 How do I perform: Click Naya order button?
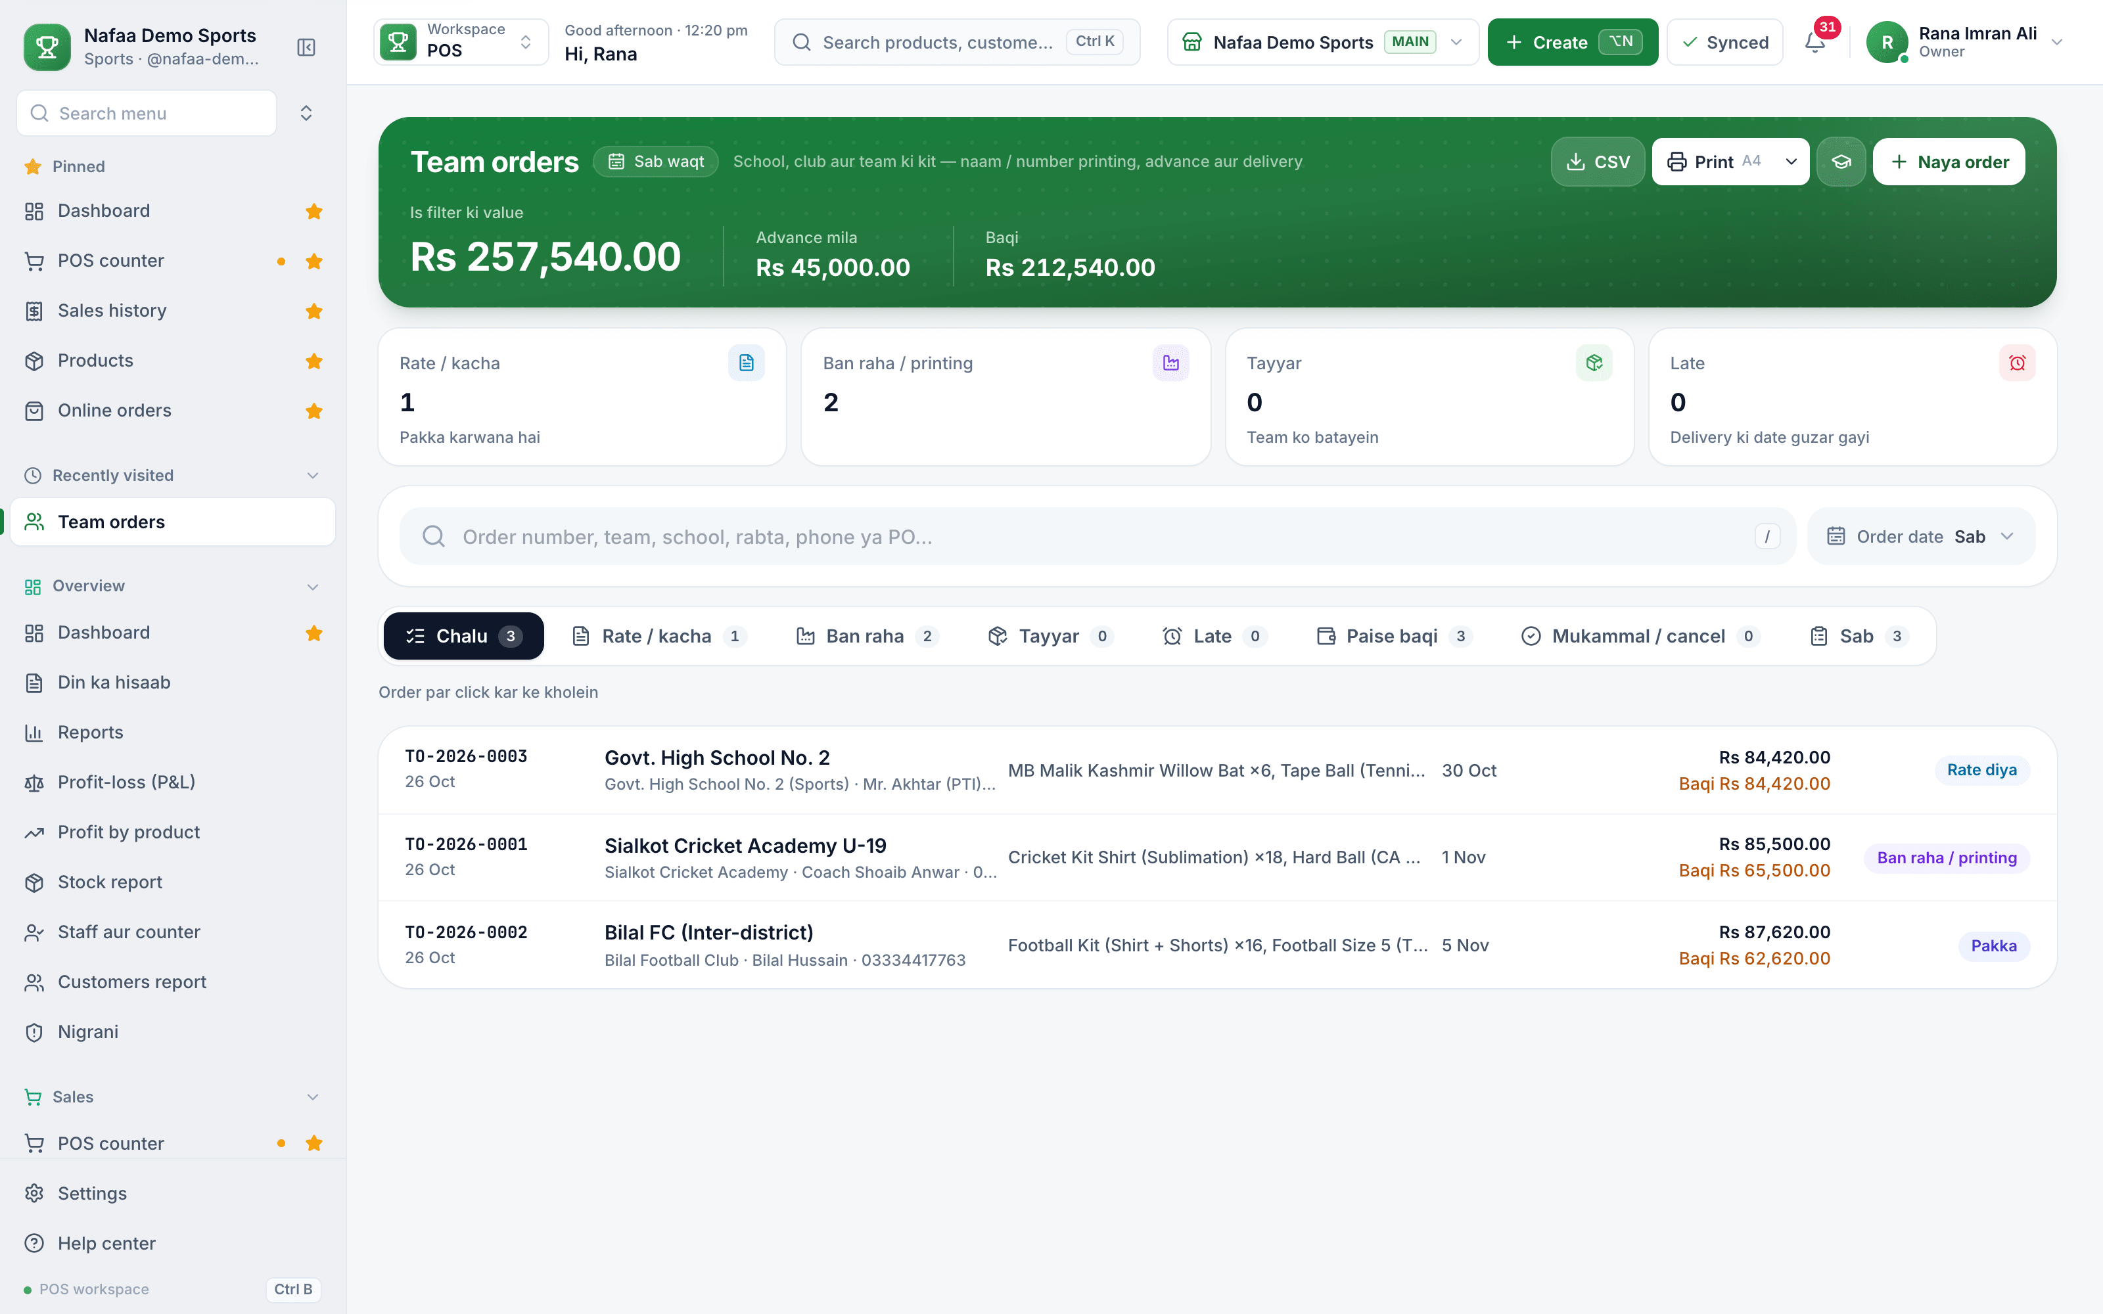[x=1949, y=162]
